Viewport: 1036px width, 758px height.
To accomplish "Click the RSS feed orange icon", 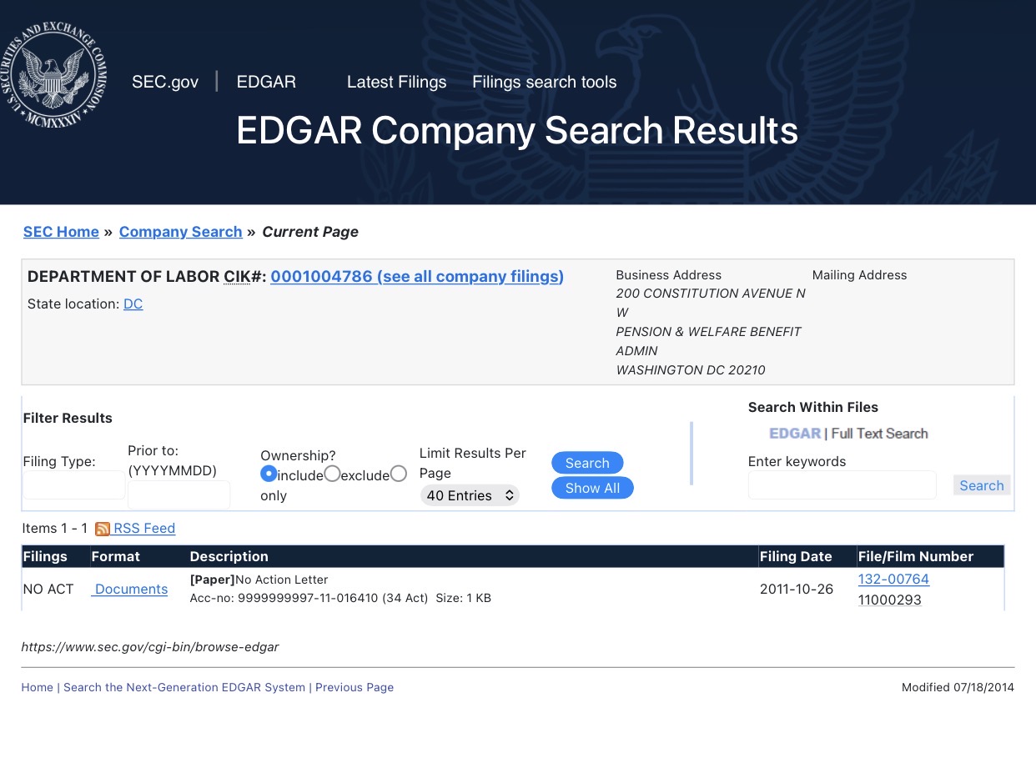I will point(103,529).
